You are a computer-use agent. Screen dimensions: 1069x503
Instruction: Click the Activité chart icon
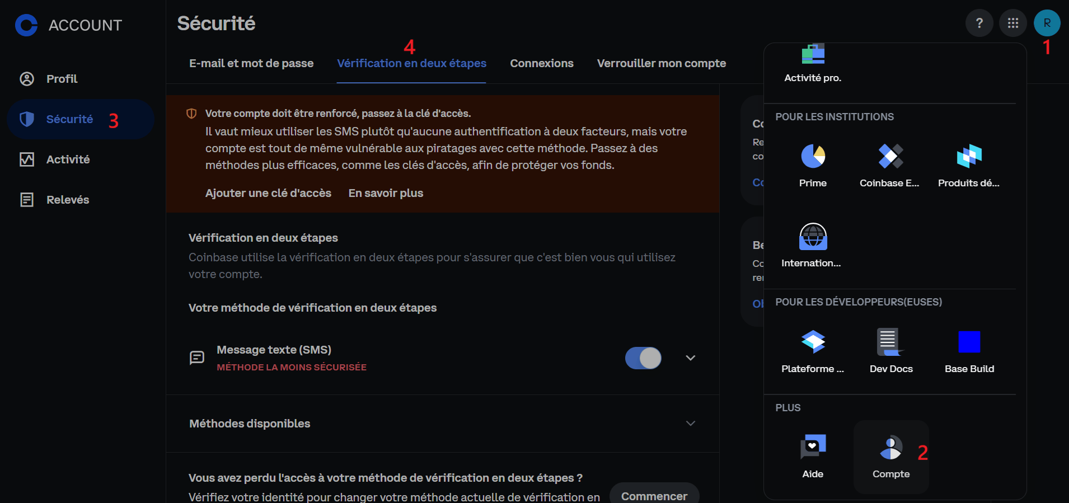pos(27,159)
